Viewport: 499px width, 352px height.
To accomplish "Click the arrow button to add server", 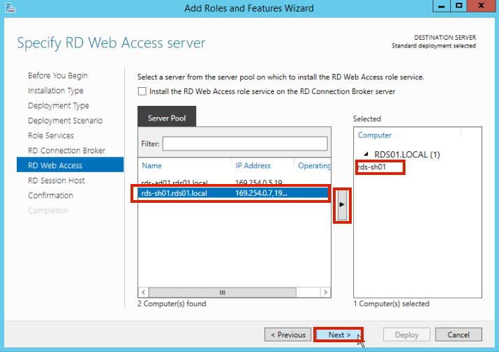I will (x=342, y=205).
